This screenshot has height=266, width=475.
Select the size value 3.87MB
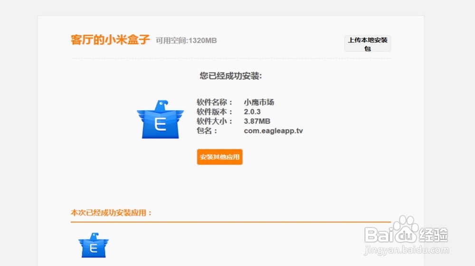257,121
